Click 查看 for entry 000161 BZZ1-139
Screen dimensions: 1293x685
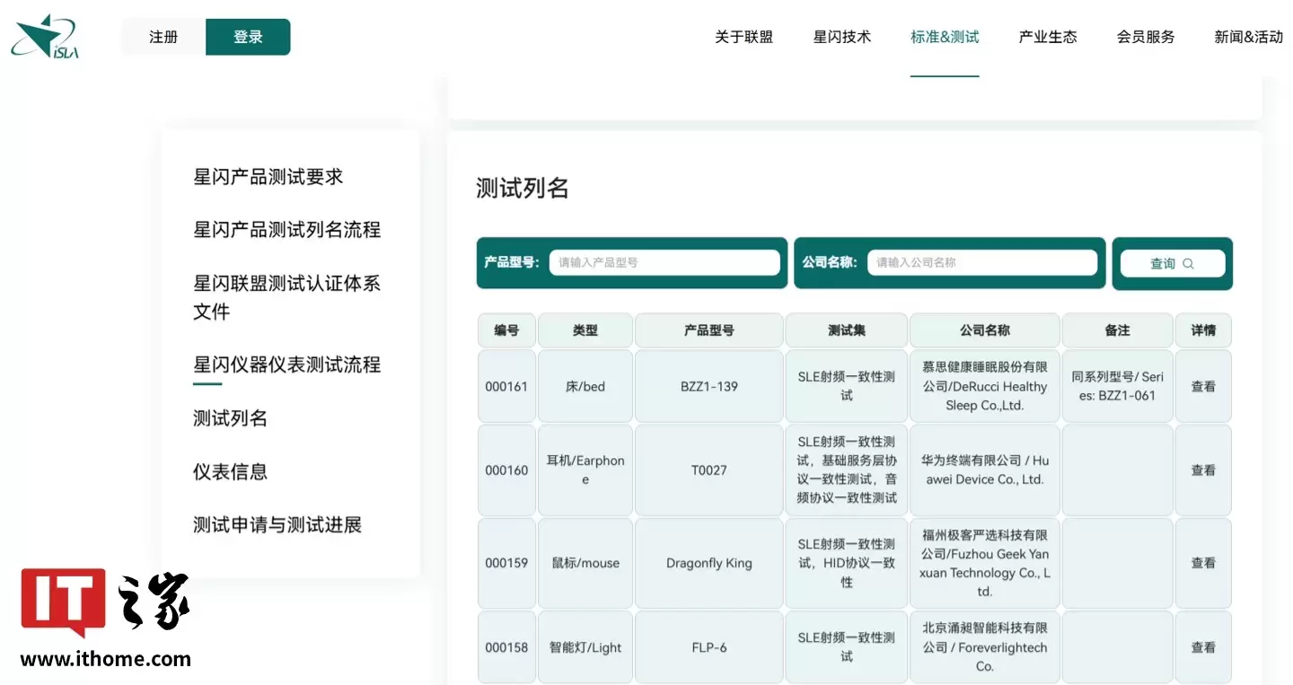point(1203,386)
